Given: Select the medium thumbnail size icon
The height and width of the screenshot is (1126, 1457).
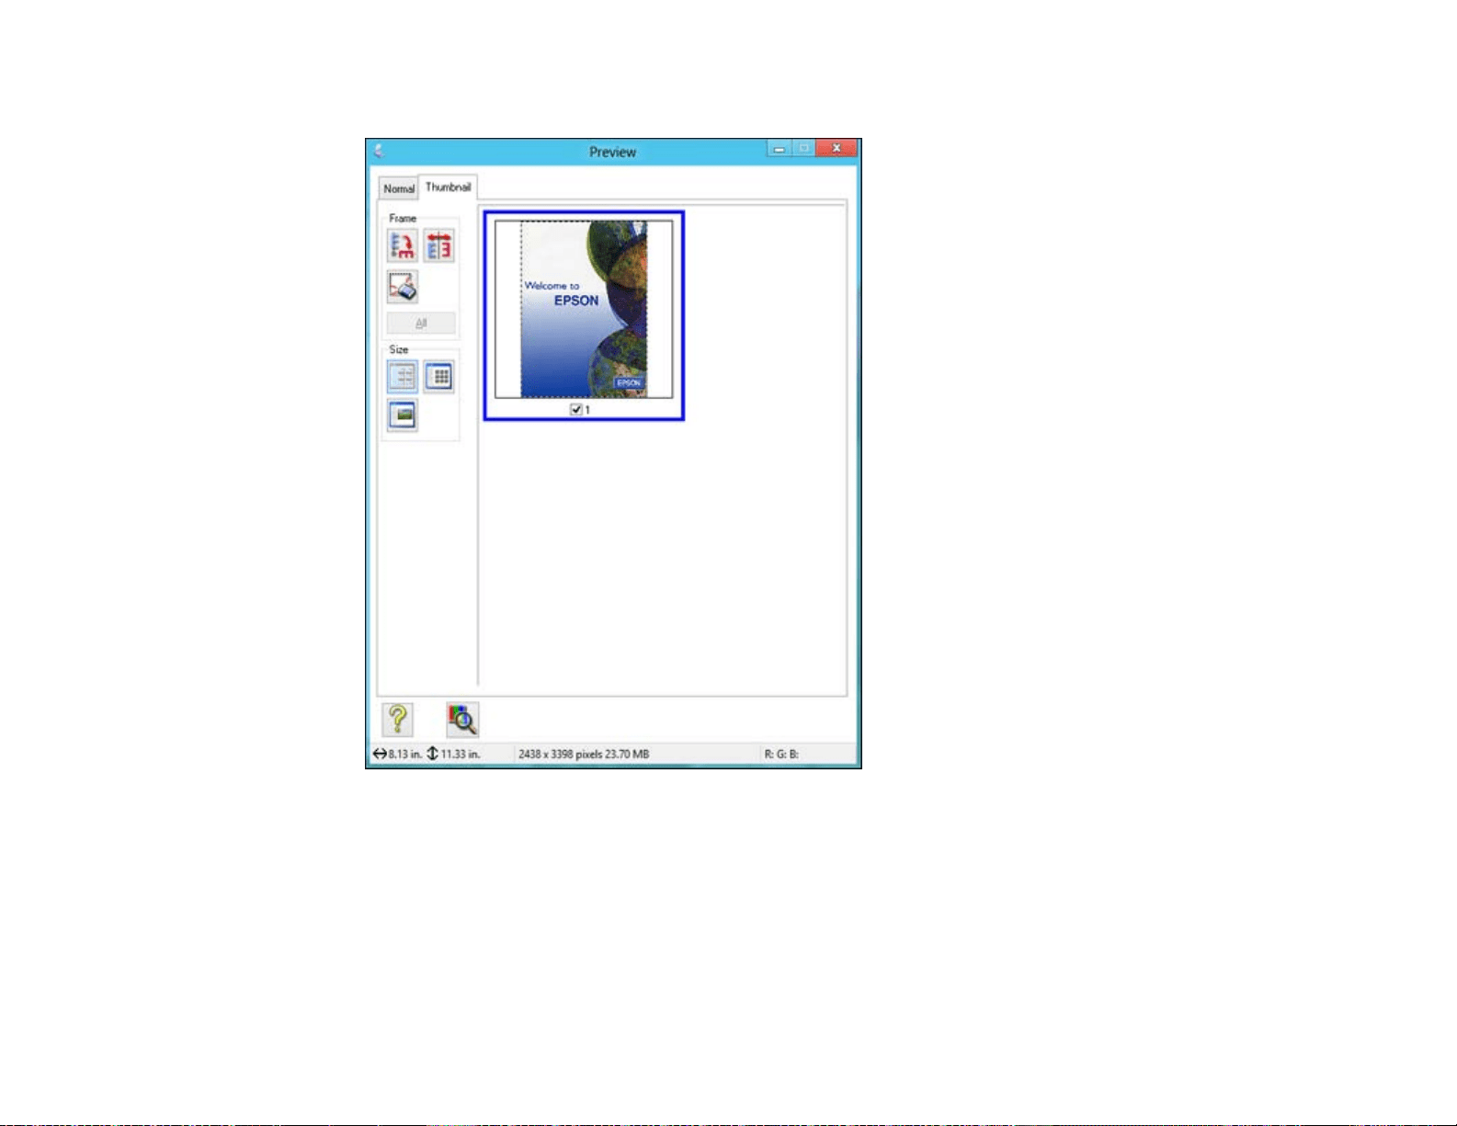Looking at the screenshot, I should (x=402, y=377).
